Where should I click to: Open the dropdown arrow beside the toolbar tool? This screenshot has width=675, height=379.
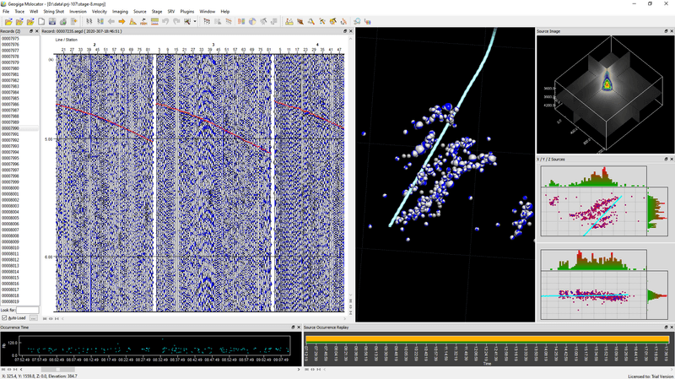pyautogui.click(x=196, y=20)
